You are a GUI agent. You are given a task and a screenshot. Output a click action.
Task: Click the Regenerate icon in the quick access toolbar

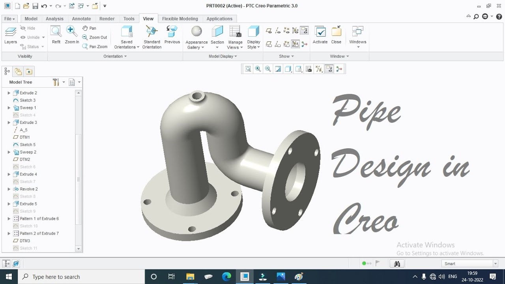tap(72, 6)
